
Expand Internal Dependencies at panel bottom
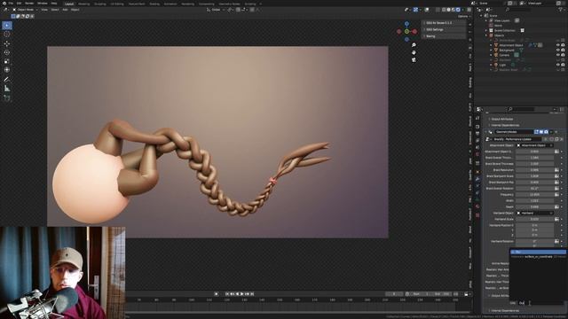tap(505, 311)
